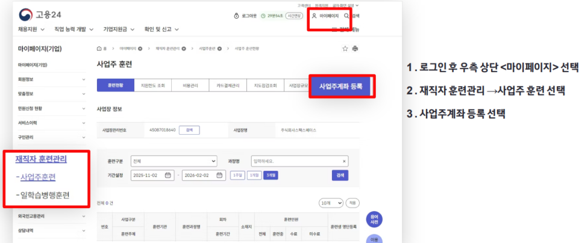The image size is (582, 243).
Task: Click the 훈련과정명 column header
Action: [192, 227]
